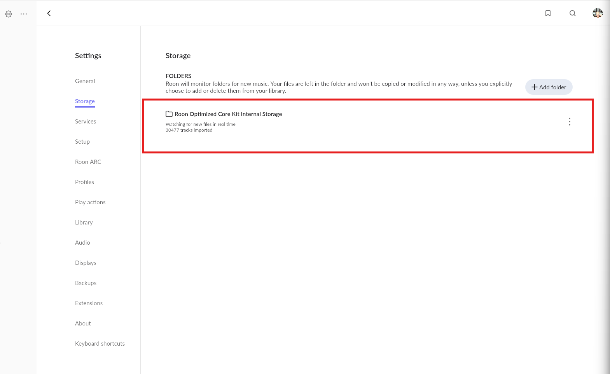
Task: Open bookmarks with the bookmark icon
Action: click(548, 13)
